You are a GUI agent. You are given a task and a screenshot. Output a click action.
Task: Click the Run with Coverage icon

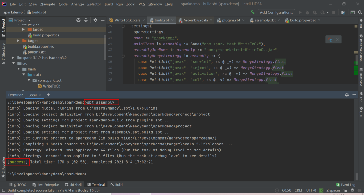coord(315,12)
